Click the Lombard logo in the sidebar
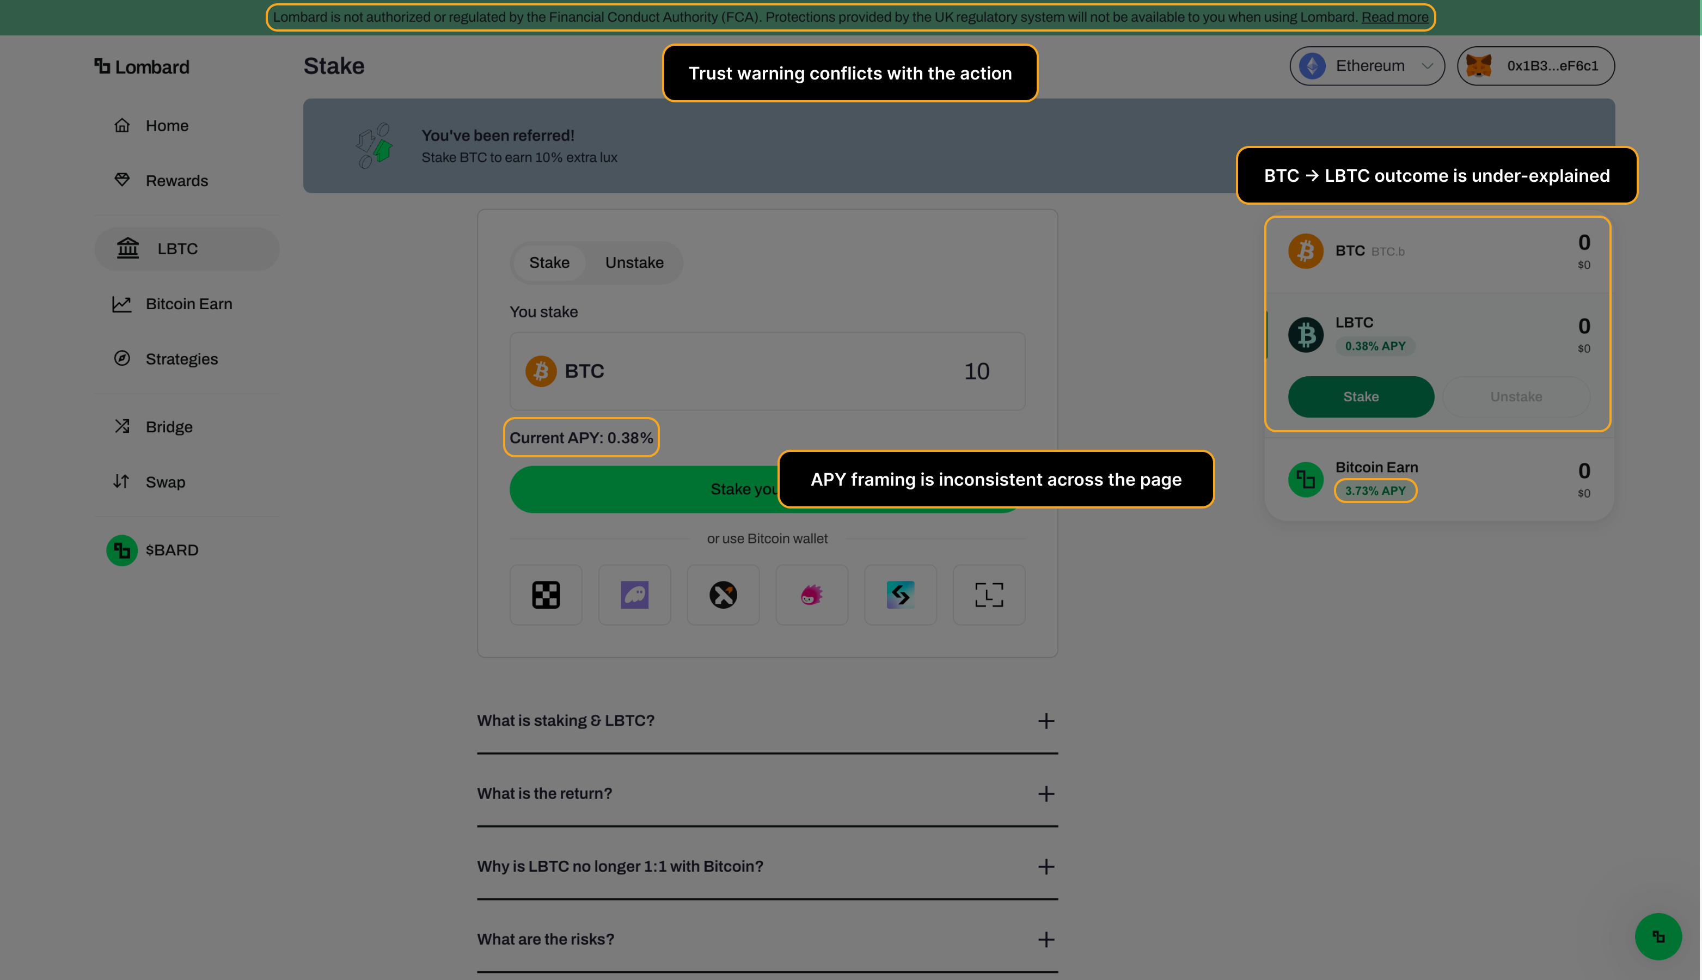 click(x=142, y=66)
